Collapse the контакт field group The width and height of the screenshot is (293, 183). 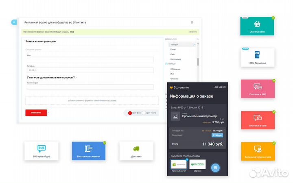(166, 64)
